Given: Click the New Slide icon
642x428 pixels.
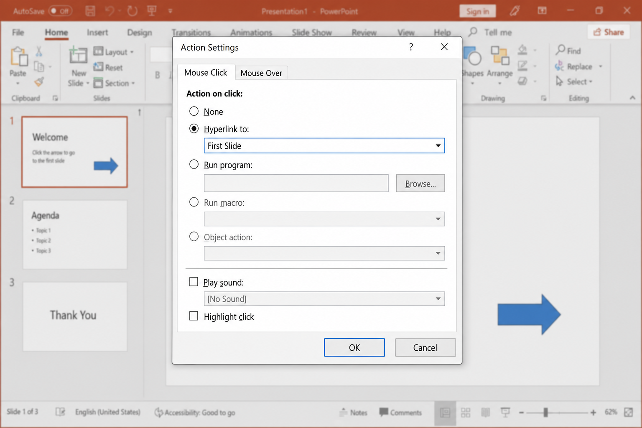Looking at the screenshot, I should coord(78,56).
